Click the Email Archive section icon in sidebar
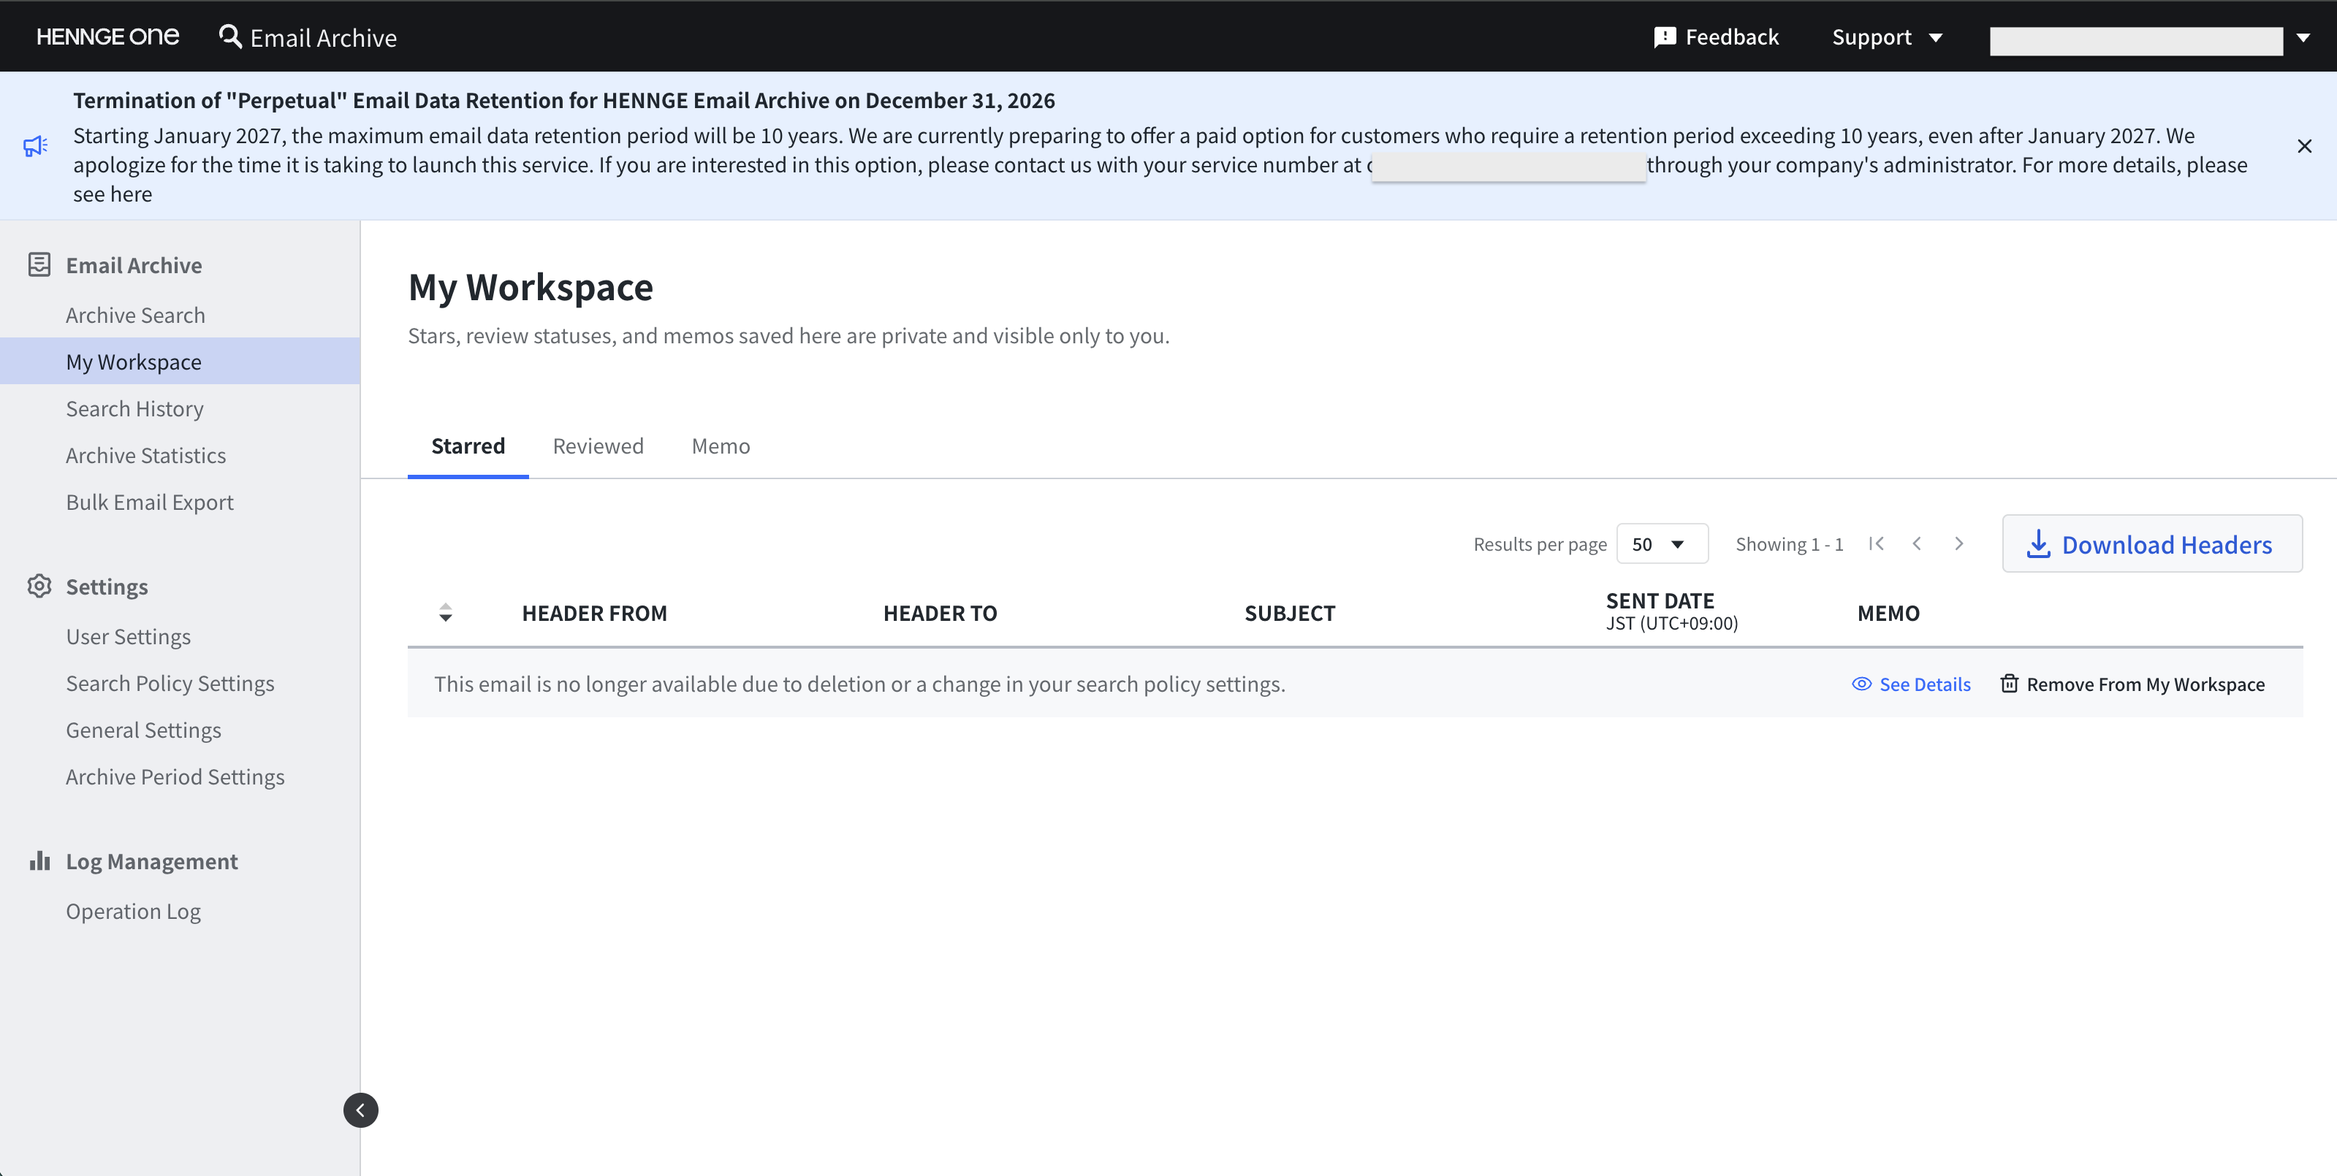 pyautogui.click(x=39, y=264)
